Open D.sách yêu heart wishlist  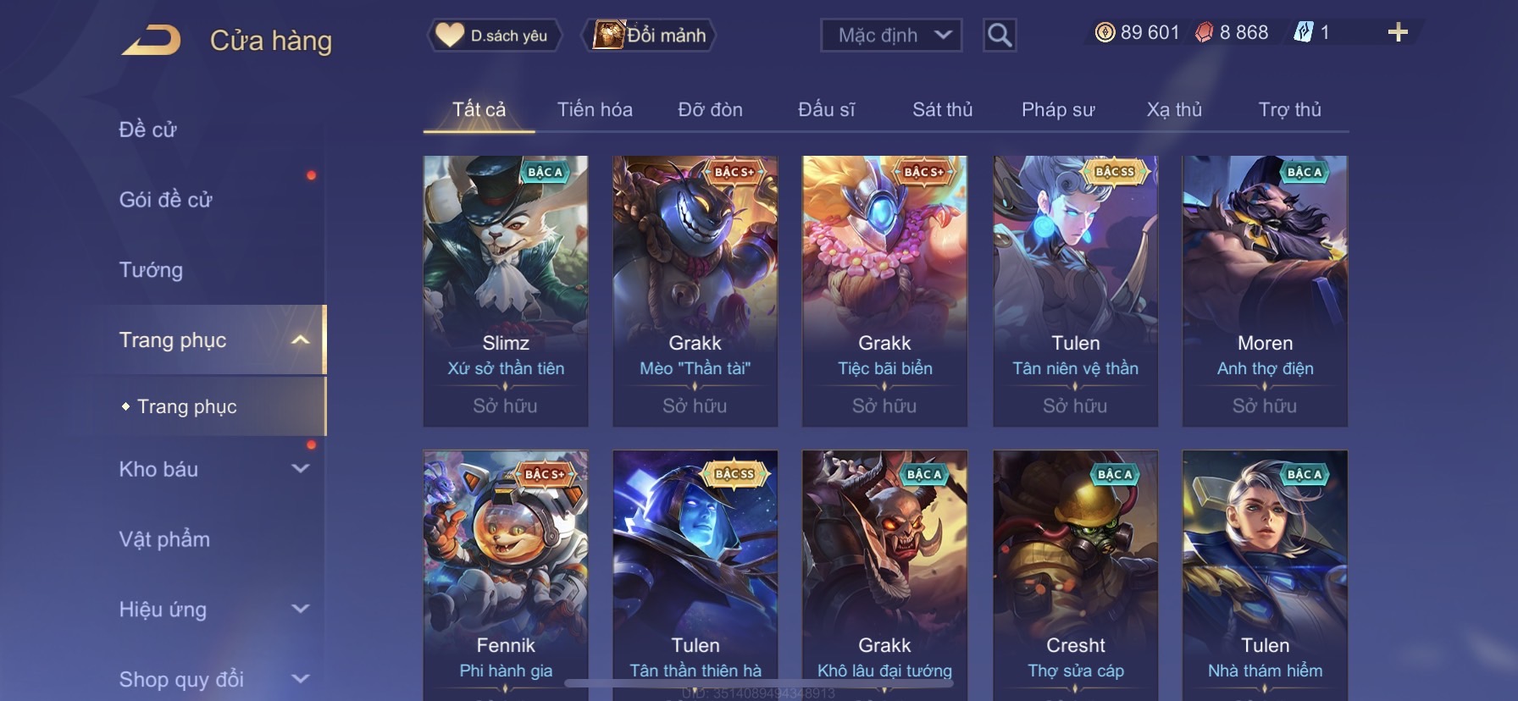click(492, 36)
